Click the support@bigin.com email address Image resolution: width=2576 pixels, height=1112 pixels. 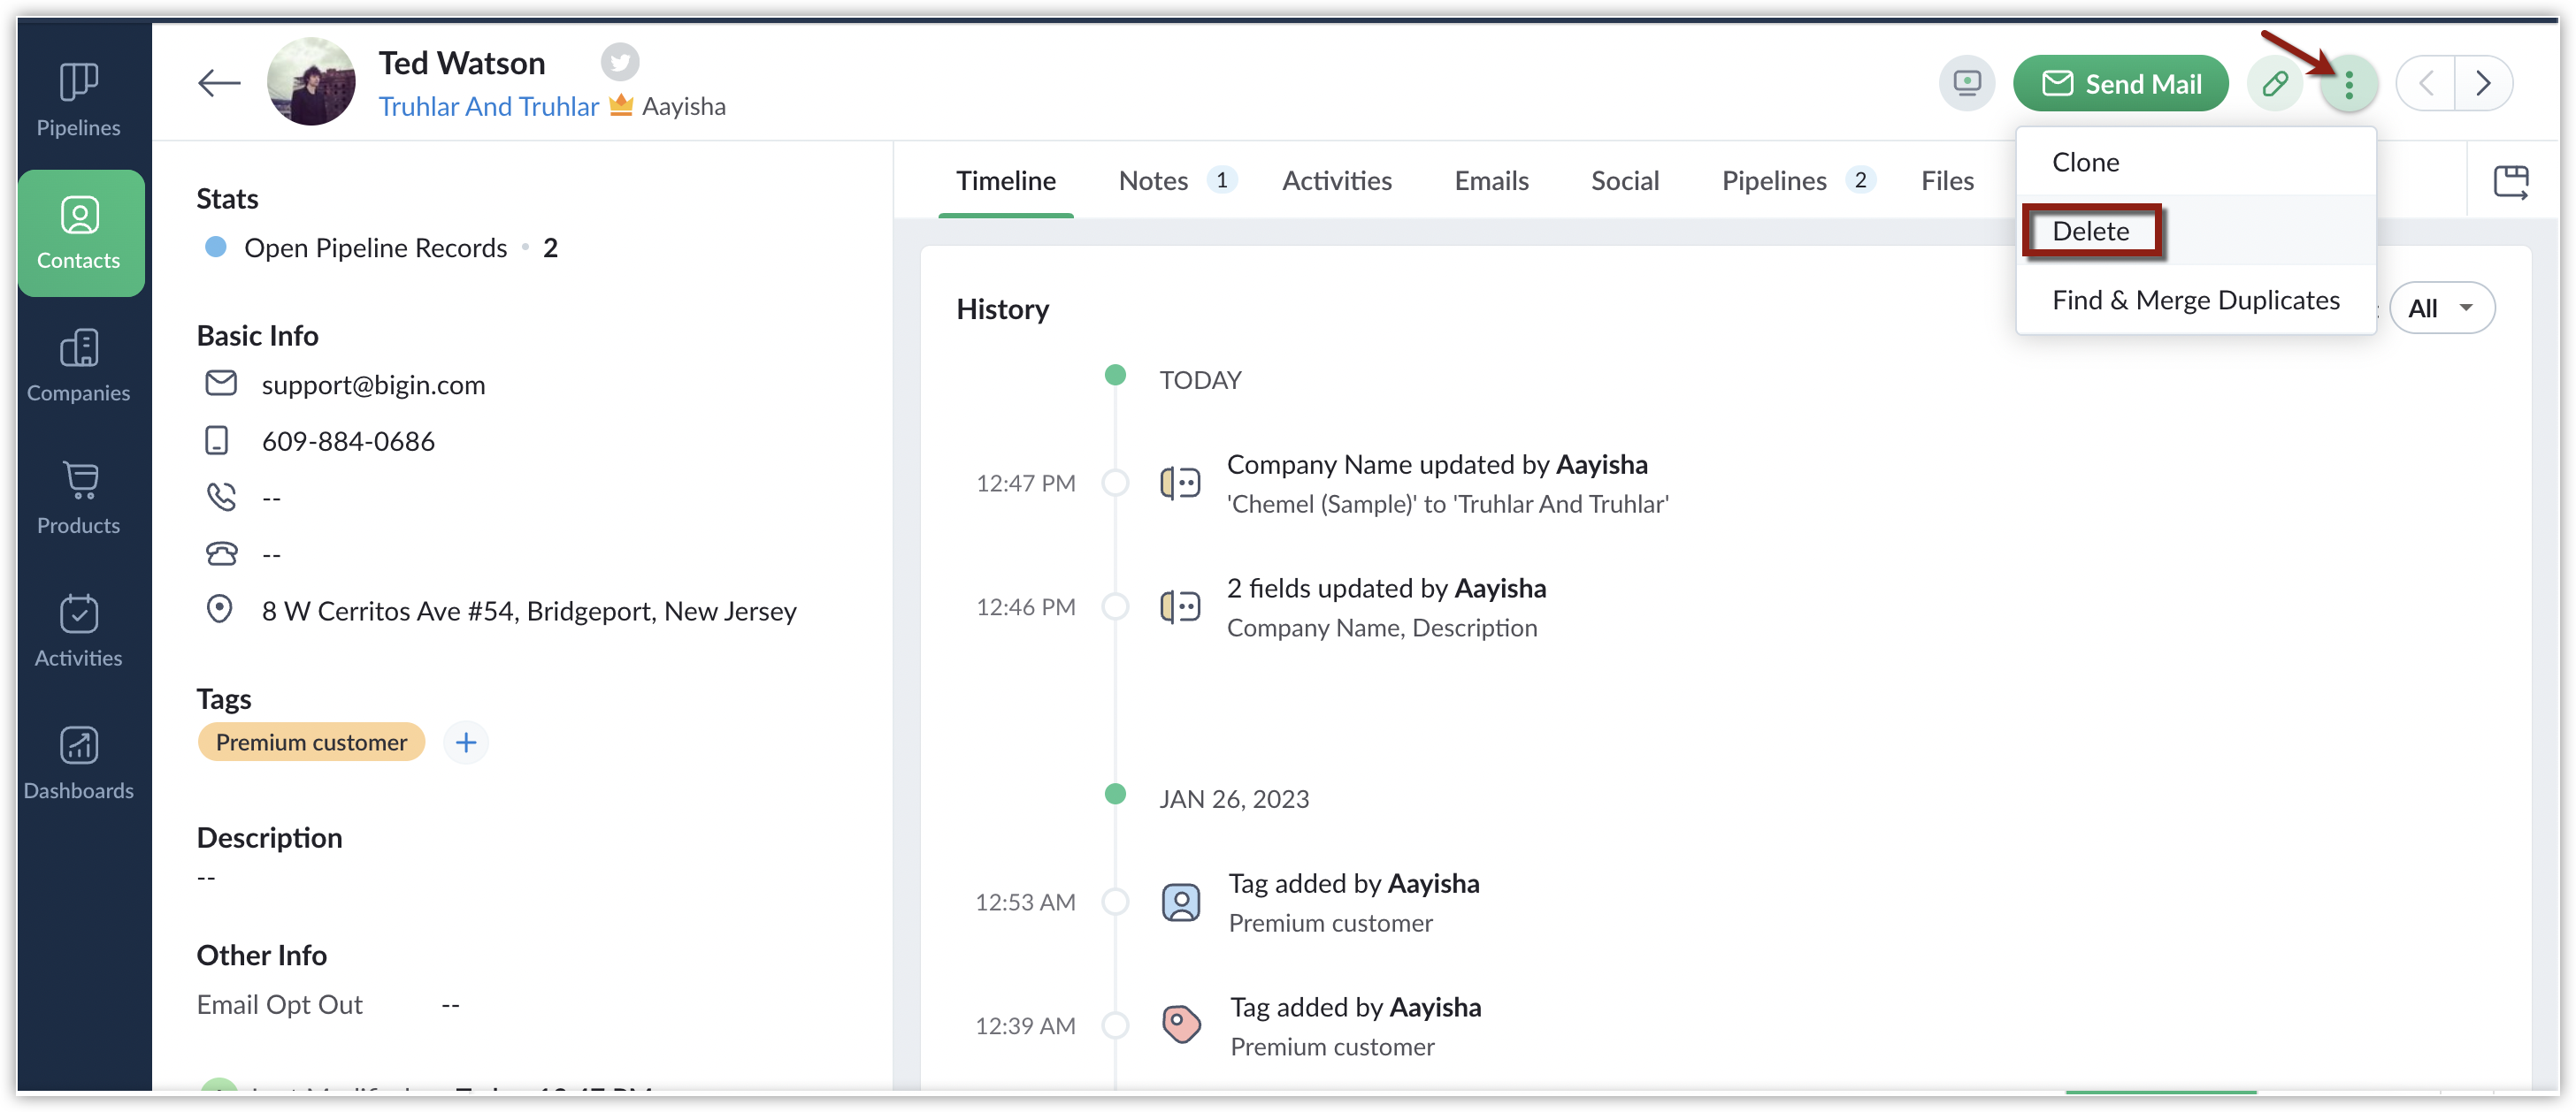point(373,385)
